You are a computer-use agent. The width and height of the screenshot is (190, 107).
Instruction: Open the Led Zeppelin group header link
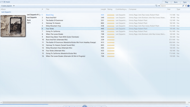[6, 12]
